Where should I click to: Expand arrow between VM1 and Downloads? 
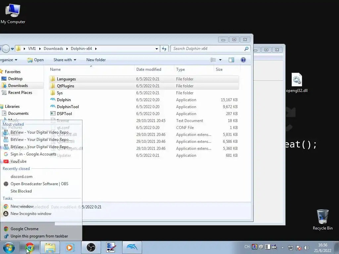pos(40,49)
